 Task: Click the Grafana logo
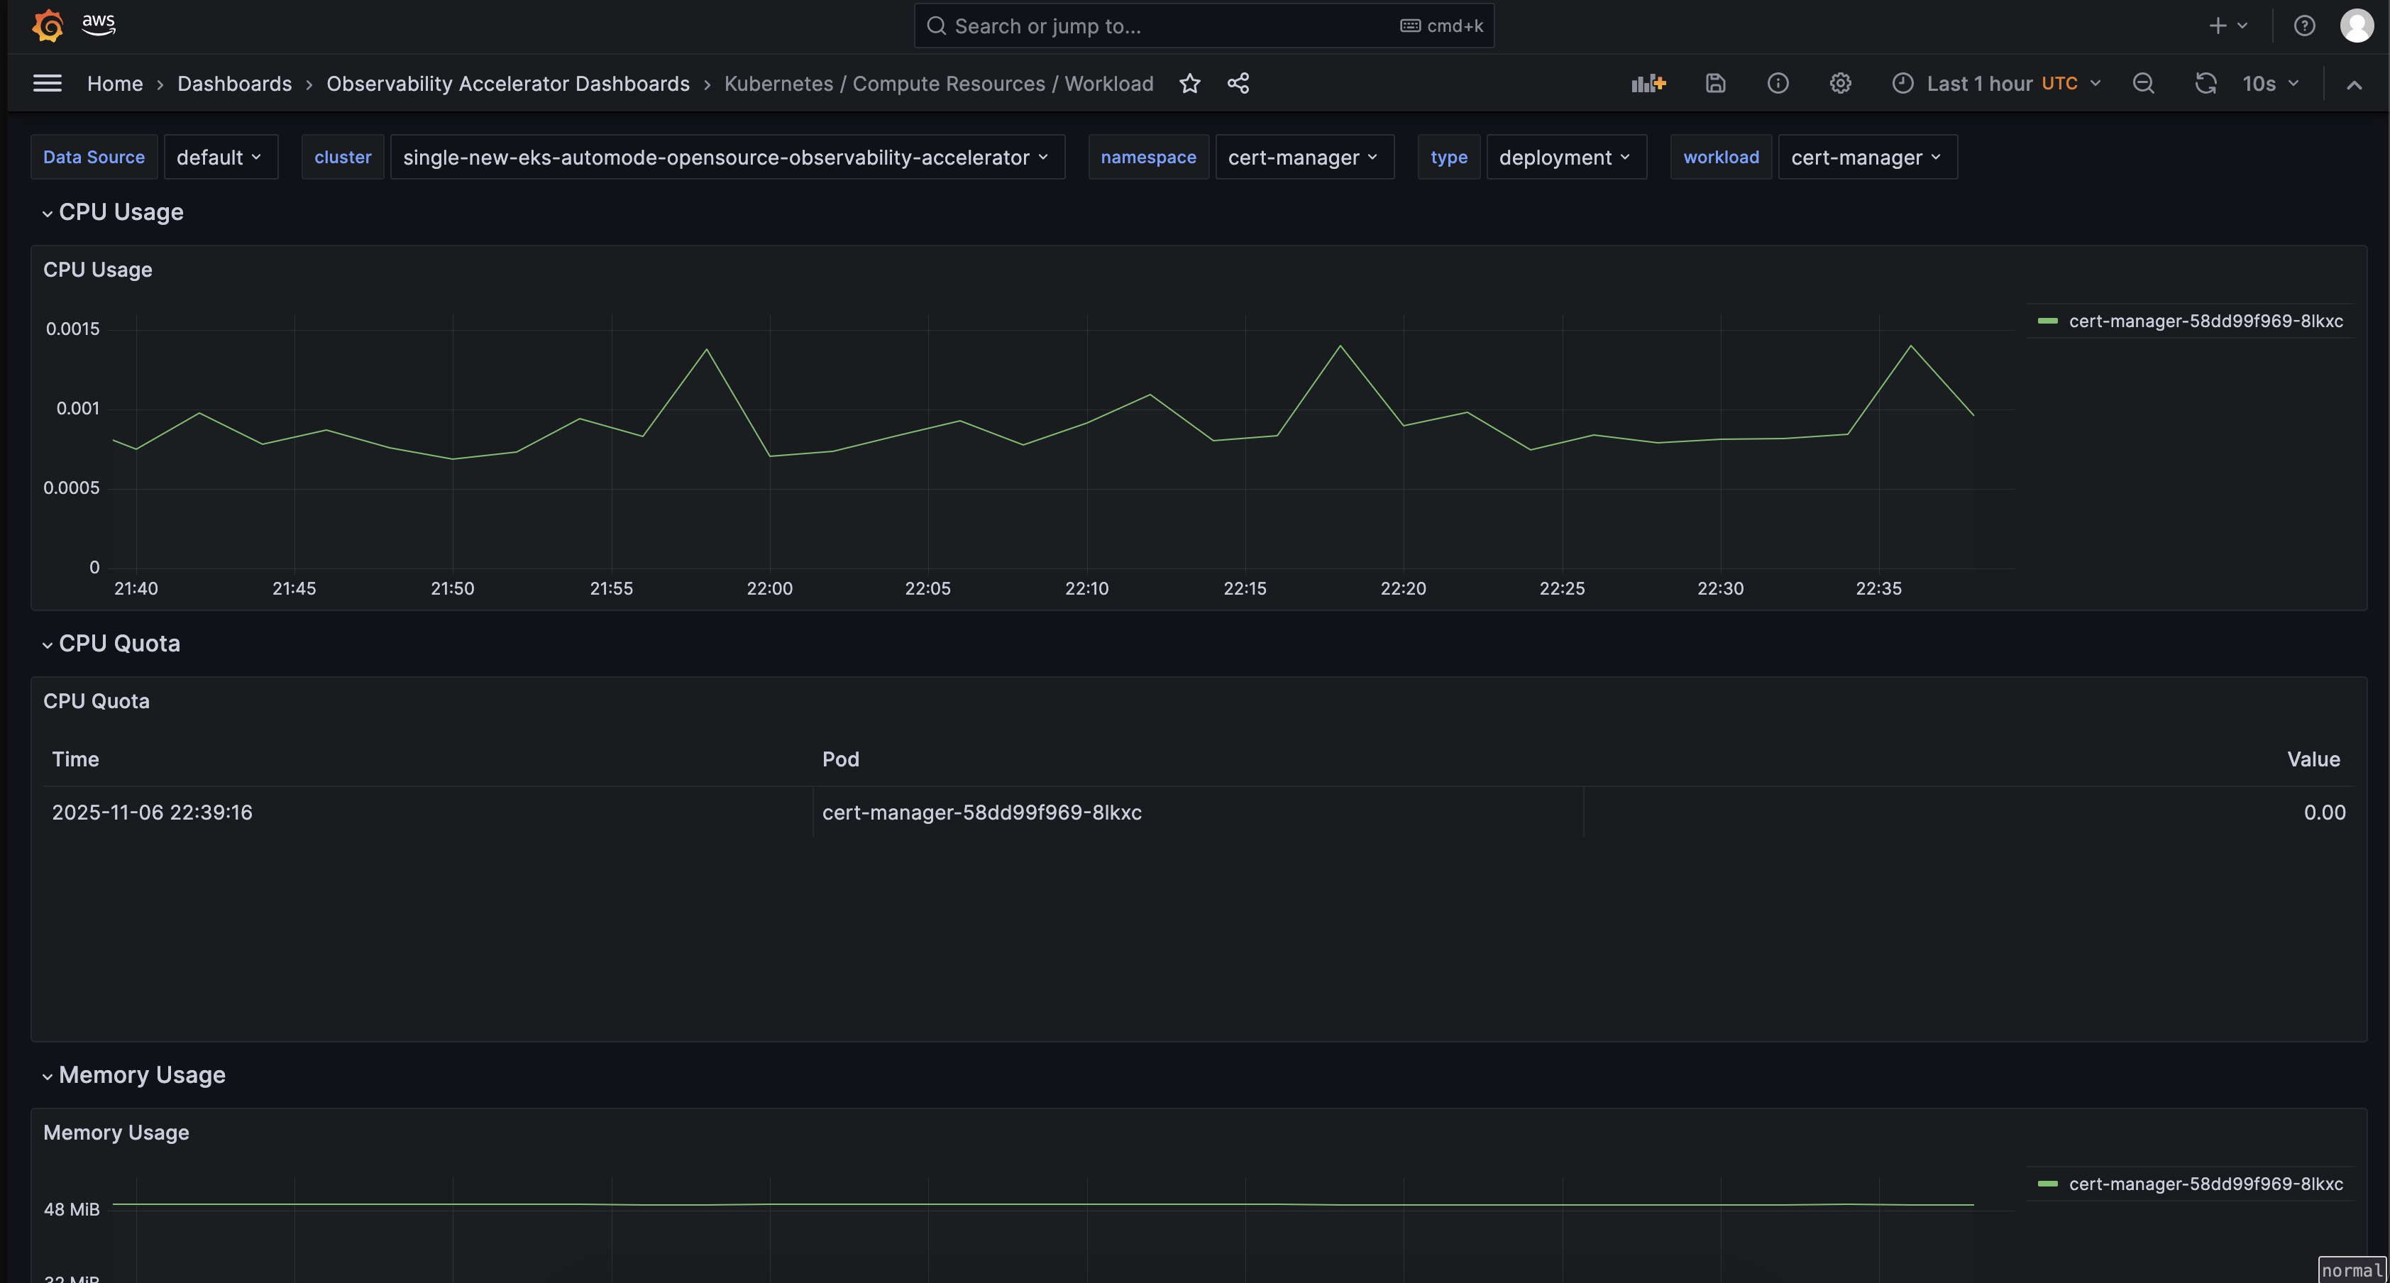(48, 25)
